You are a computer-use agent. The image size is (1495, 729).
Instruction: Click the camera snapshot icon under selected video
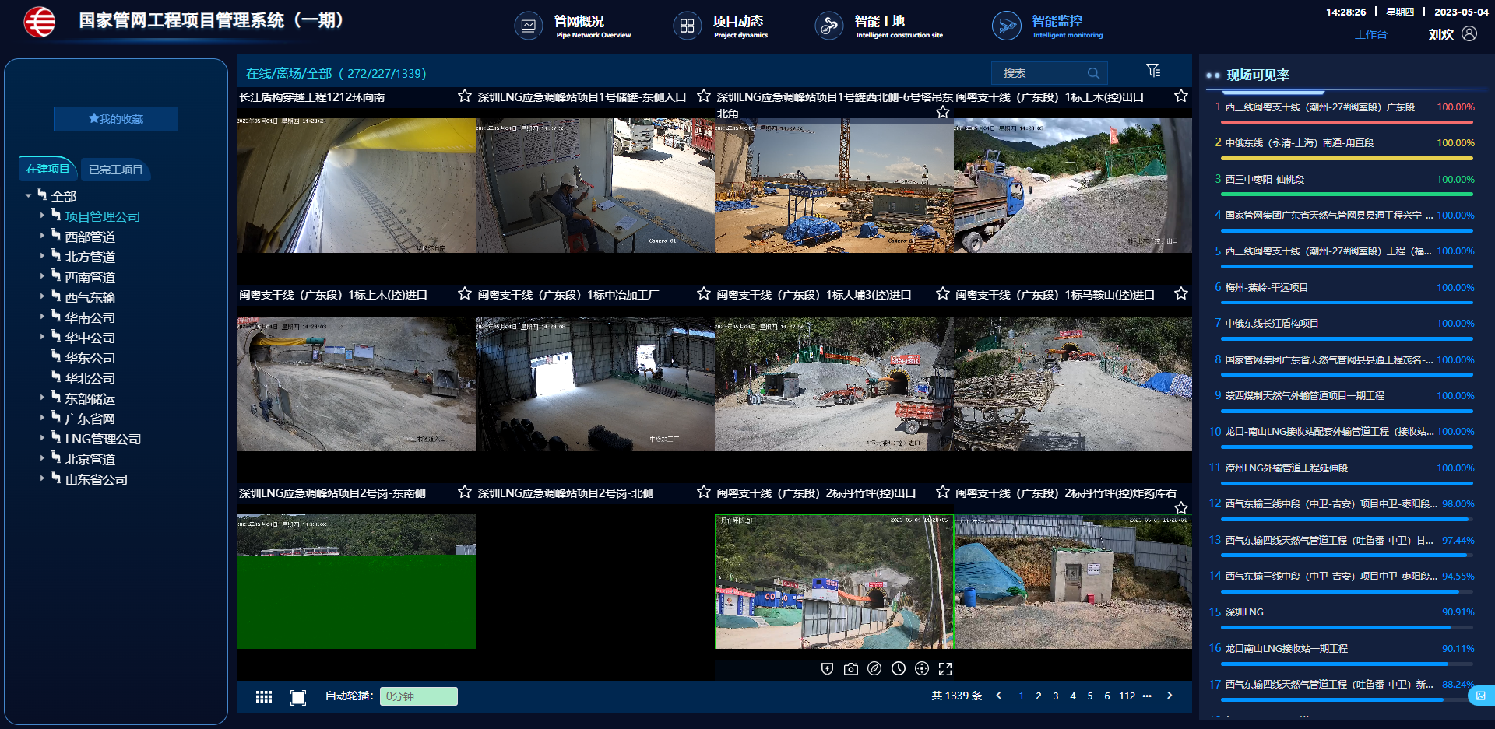(851, 669)
